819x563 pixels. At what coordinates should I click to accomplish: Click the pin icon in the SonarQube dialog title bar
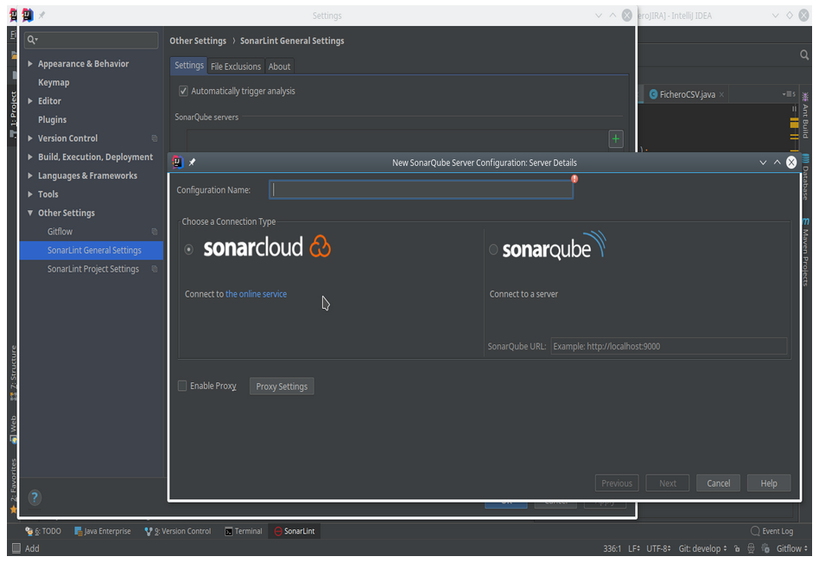coord(192,163)
